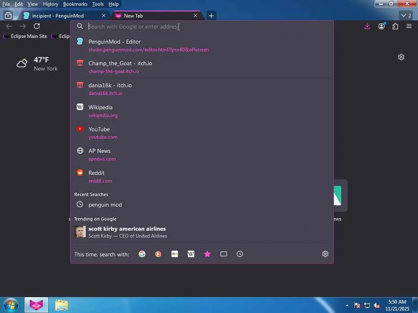
Task: Select recent search penguin mod
Action: click(202, 205)
